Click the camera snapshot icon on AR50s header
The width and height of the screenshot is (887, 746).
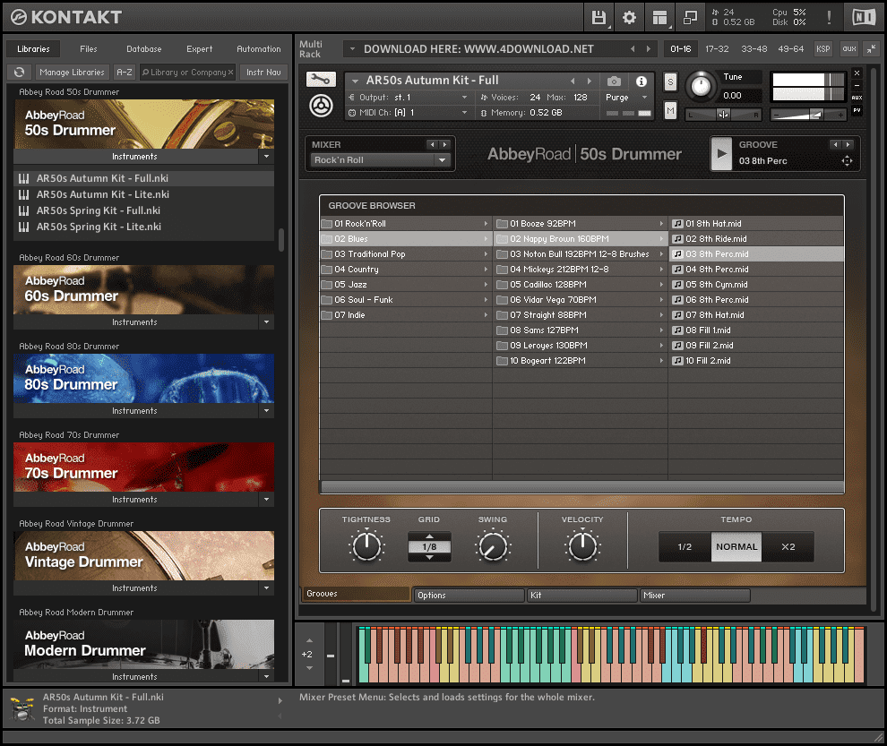(612, 80)
